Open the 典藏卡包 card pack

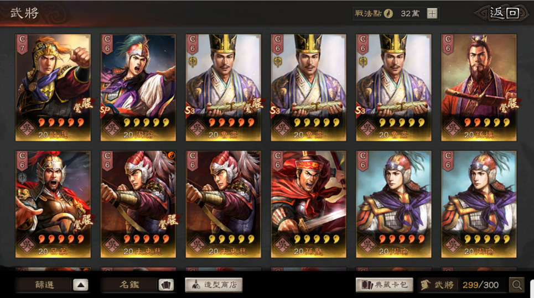tap(385, 285)
